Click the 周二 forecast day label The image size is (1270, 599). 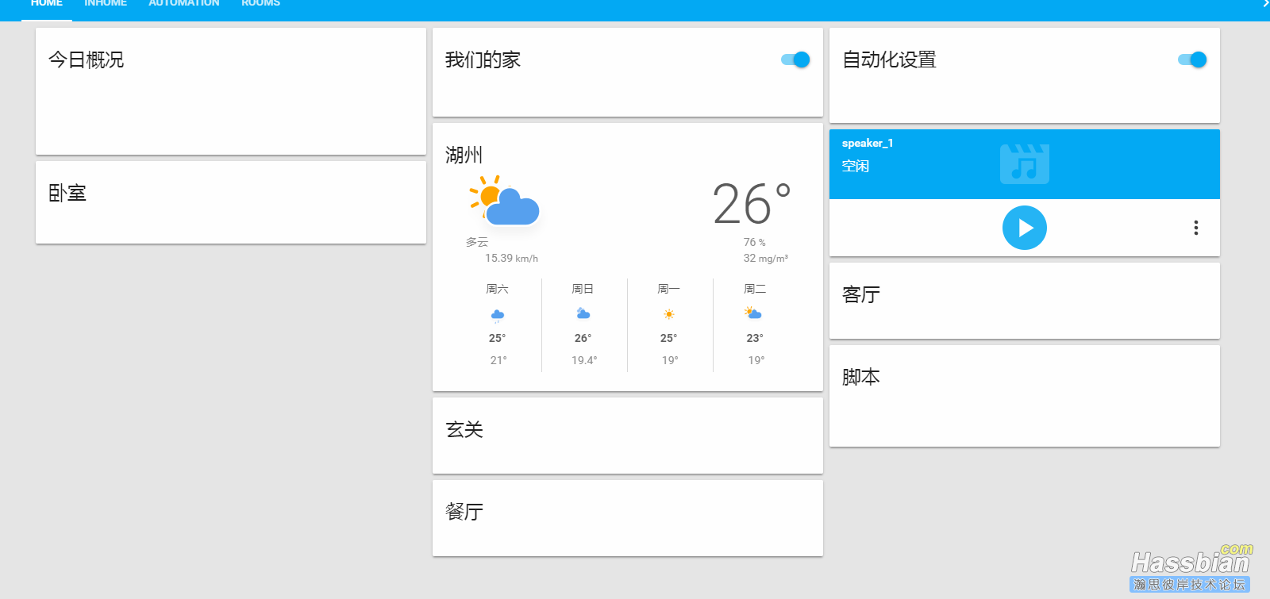tap(755, 290)
